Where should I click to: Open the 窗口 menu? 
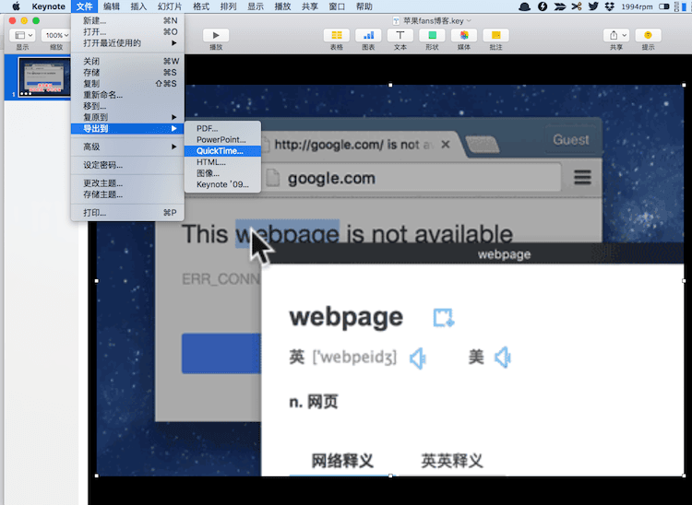tap(337, 6)
